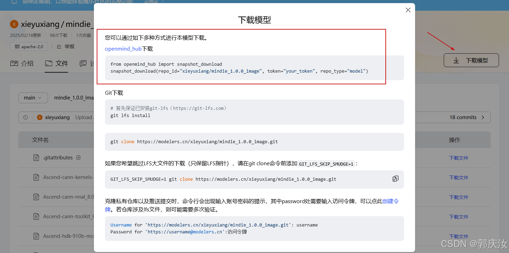Click the file icon beside .gitattributes
This screenshot has width=509, height=253.
pyautogui.click(x=36, y=158)
